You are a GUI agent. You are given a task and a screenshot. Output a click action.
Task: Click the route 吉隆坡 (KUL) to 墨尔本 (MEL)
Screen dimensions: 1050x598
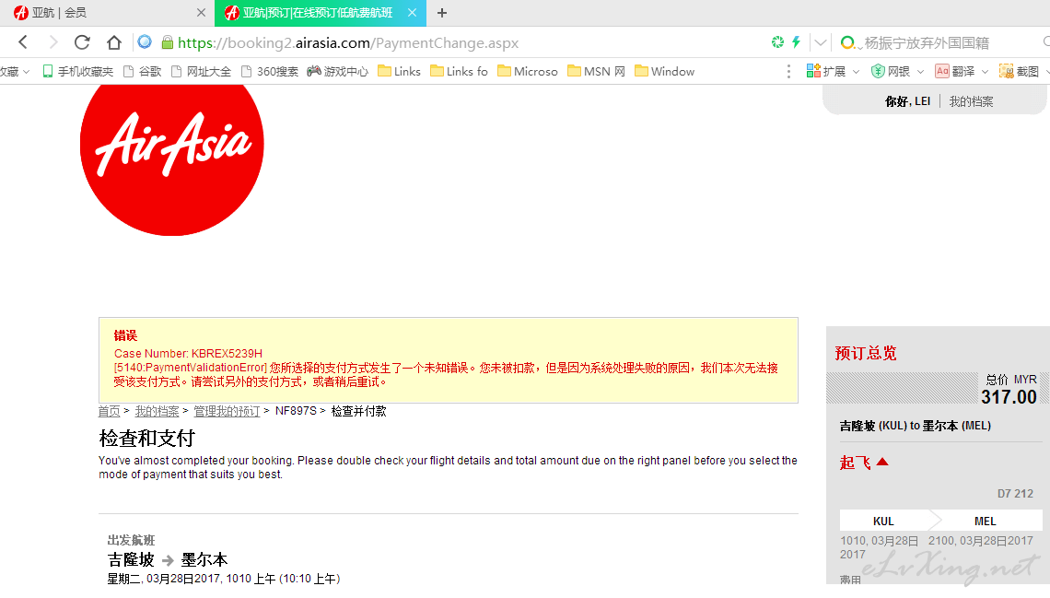tap(916, 425)
